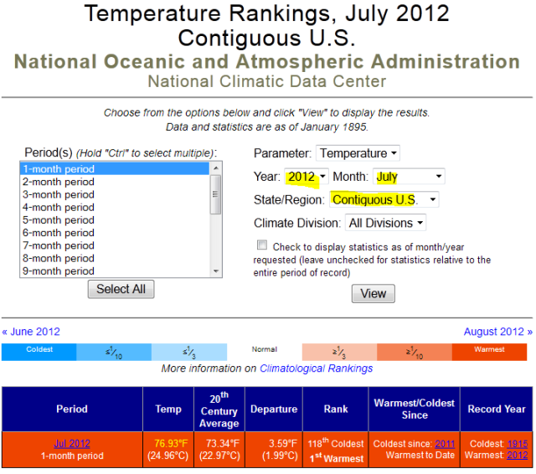Open the Month July dropdown
This screenshot has width=536, height=474.
pos(409,177)
